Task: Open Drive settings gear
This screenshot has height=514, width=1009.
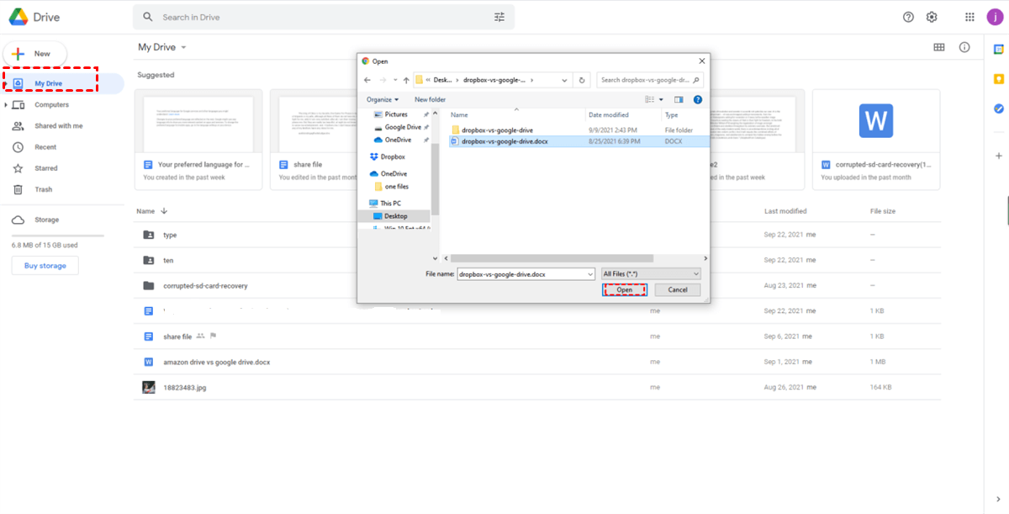Action: [932, 17]
